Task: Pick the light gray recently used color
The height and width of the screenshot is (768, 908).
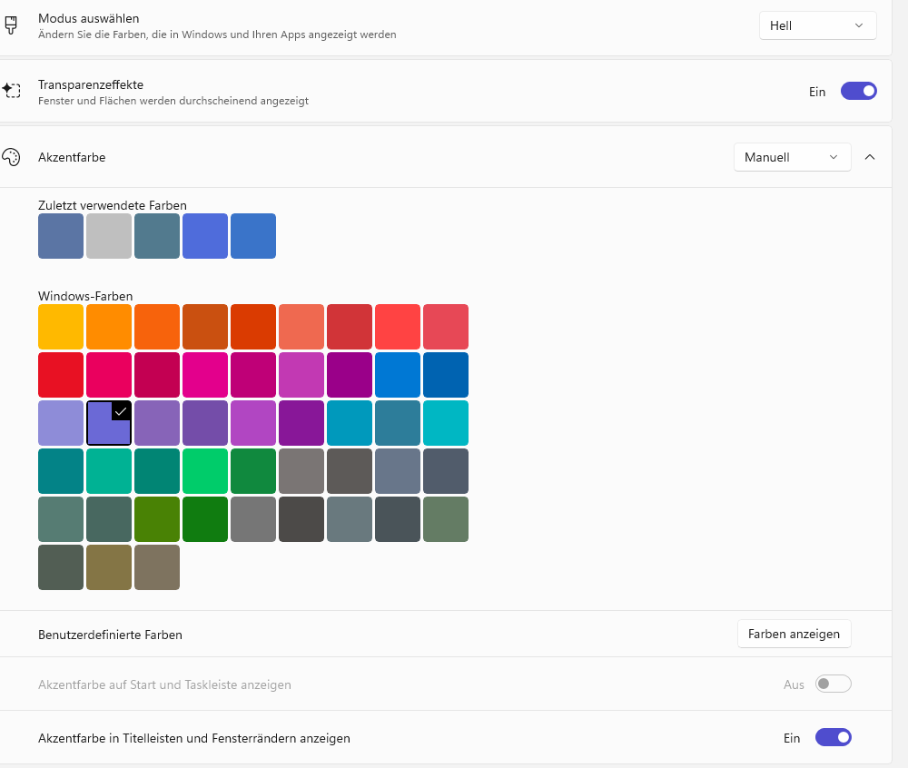Action: coord(109,236)
